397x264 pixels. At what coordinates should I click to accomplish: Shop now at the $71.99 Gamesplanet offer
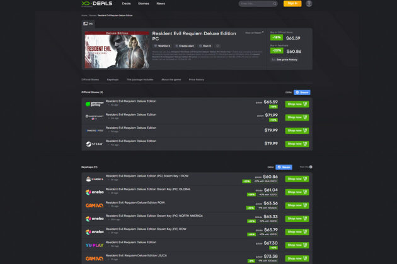(x=297, y=117)
